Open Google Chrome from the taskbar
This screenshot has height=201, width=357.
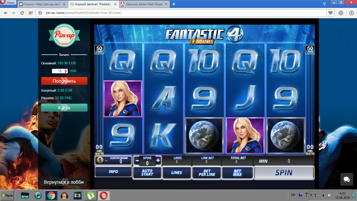pos(51,196)
